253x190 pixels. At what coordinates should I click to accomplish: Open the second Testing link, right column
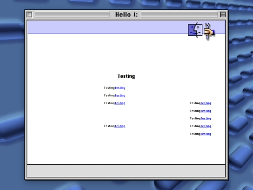coord(206,111)
